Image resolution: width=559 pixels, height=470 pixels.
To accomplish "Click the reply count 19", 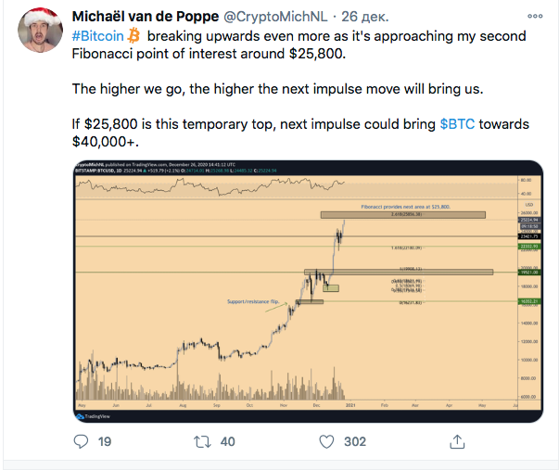I will pos(105,443).
